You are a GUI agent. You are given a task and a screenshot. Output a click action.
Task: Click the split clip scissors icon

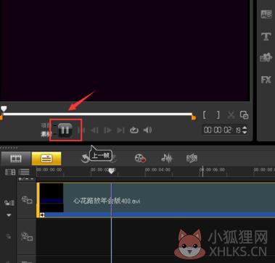point(231,115)
